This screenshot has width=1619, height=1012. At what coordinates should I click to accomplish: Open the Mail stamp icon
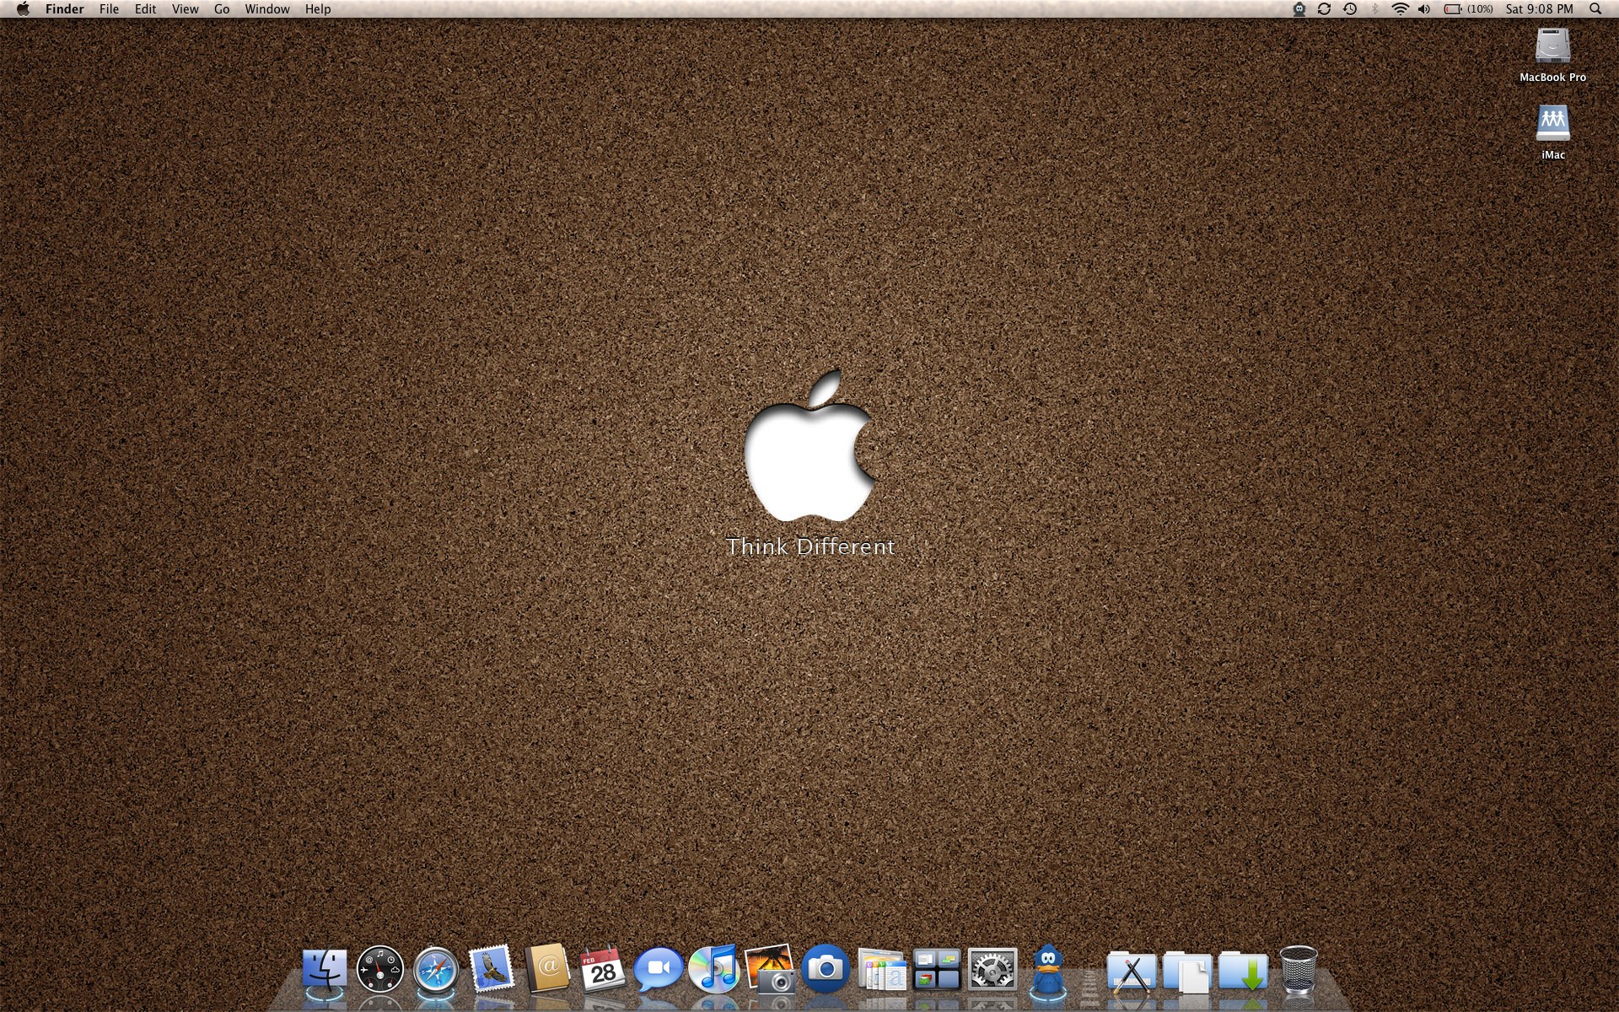pyautogui.click(x=492, y=968)
